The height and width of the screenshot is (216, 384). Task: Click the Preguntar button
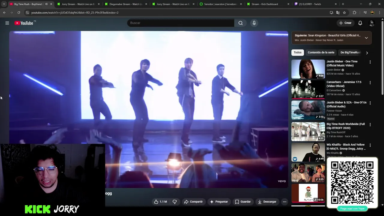pyautogui.click(x=219, y=202)
